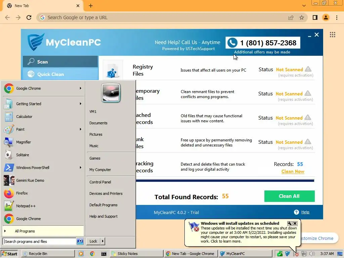Open Google apps grid icon
The image size is (344, 258).
coord(332,35)
